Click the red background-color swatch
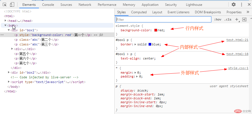 [156, 30]
